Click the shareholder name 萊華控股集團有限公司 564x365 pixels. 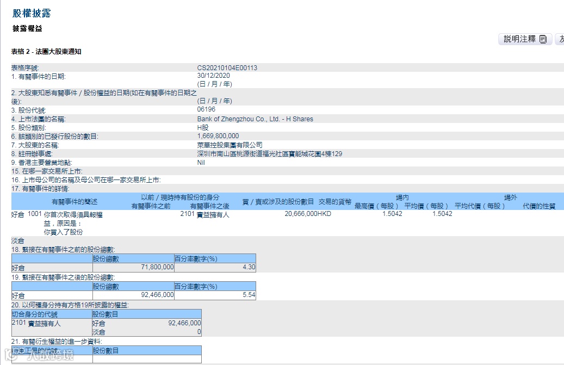230,145
